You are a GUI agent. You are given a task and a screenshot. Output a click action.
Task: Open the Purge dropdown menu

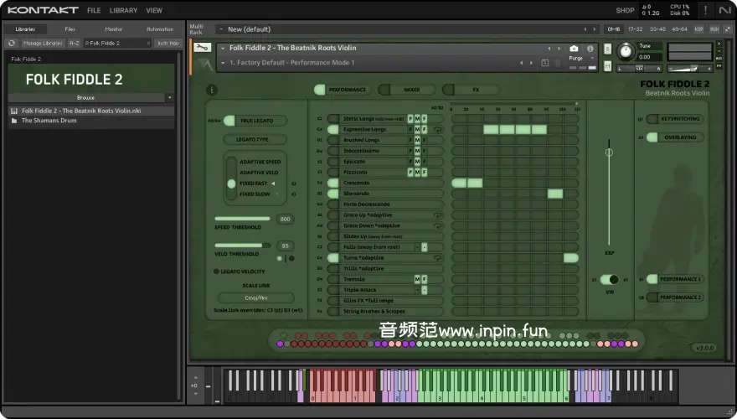576,59
